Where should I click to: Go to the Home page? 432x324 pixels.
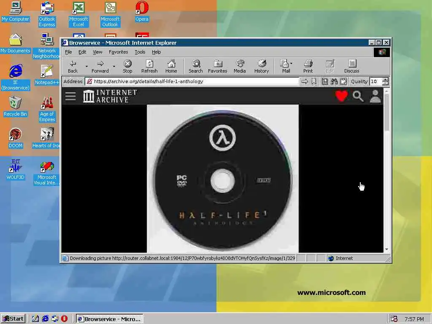tap(171, 66)
